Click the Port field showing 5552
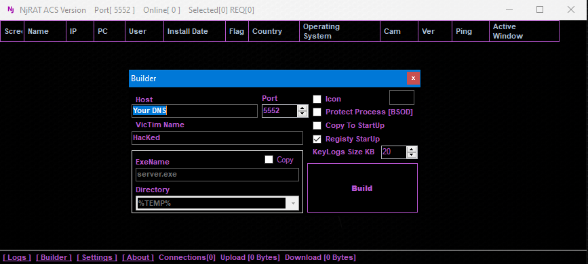This screenshot has height=264, width=588. coord(279,111)
